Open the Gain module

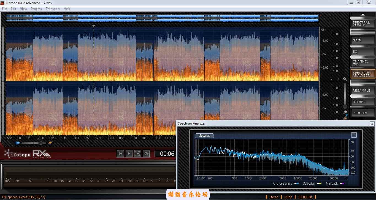[x=363, y=40]
